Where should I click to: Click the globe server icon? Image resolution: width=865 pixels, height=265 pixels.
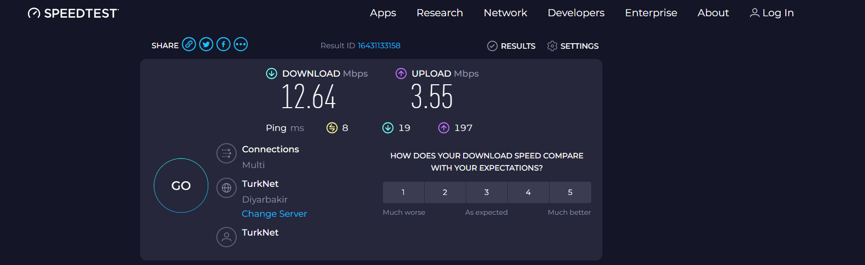(x=227, y=188)
